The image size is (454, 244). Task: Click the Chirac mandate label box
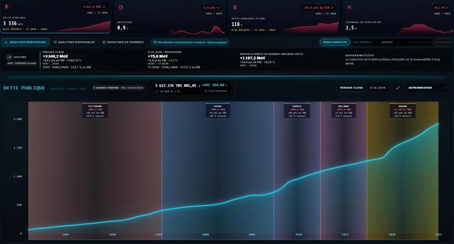coord(218,110)
